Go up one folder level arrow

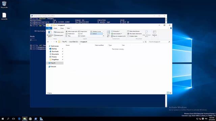point(56,42)
